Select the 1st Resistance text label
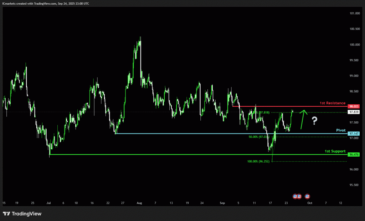 (x=332, y=103)
